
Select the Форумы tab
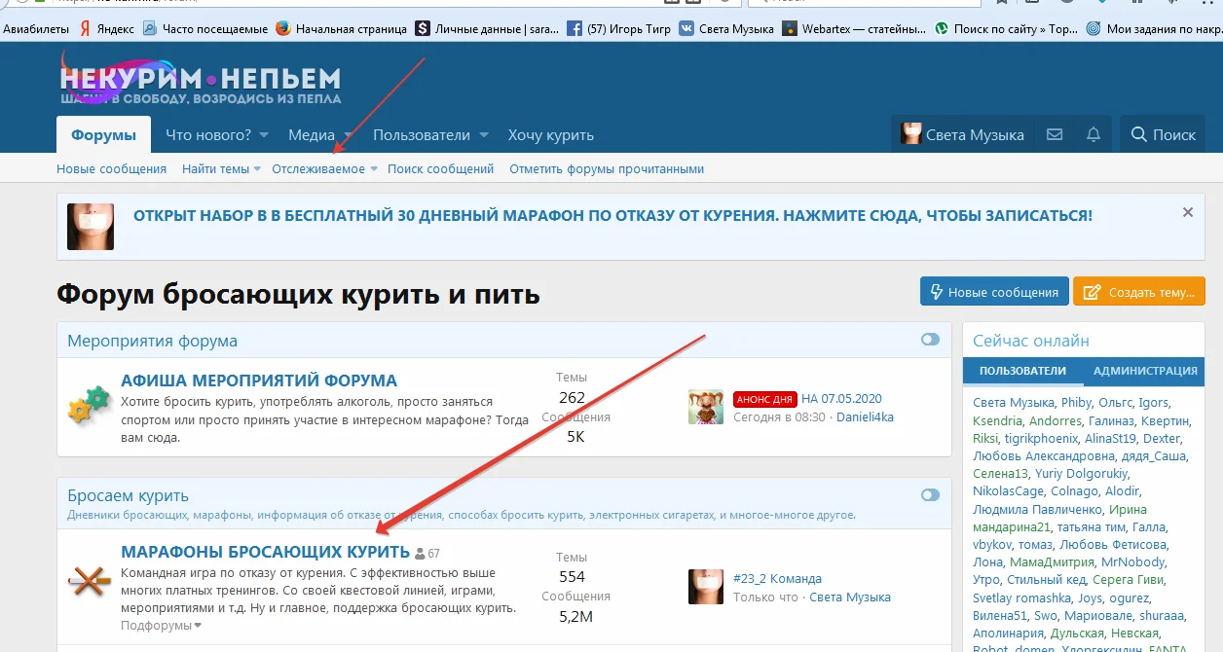pos(103,135)
